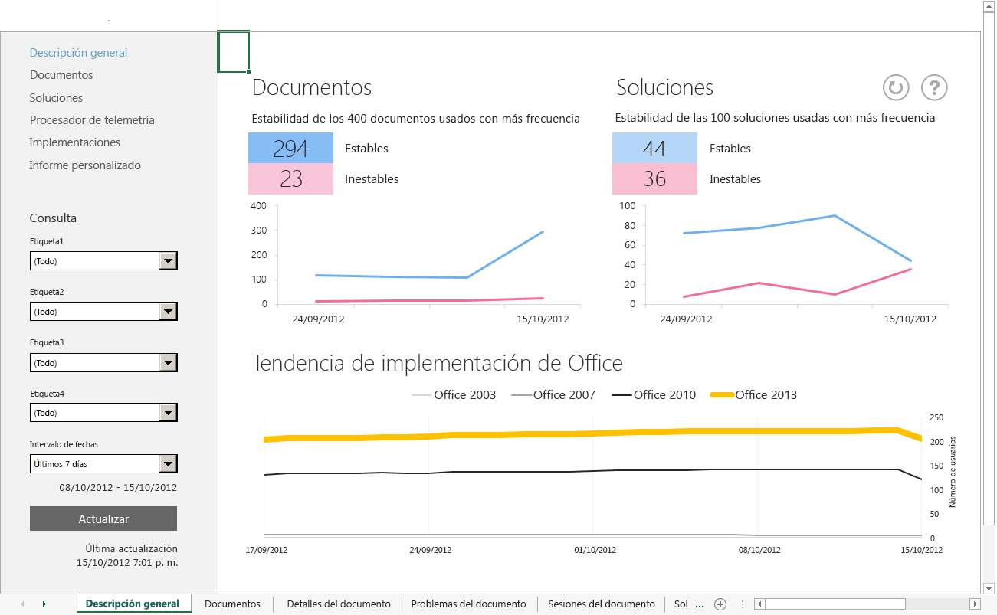
Task: Open Sesiones del documento sheet tab
Action: point(602,604)
